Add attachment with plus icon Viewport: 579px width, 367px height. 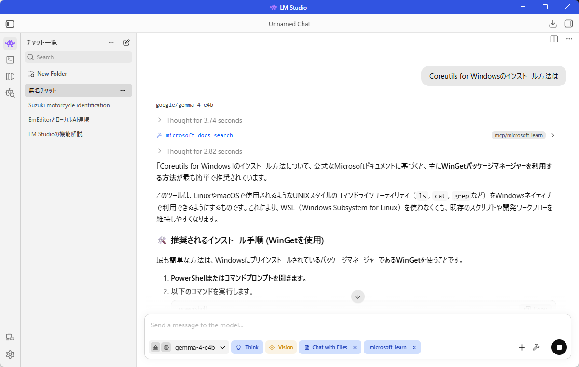pyautogui.click(x=522, y=347)
